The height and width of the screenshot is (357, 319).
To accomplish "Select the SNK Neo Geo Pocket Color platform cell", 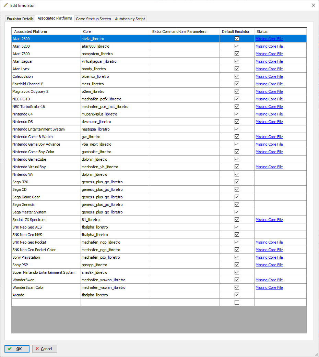I will (46, 250).
